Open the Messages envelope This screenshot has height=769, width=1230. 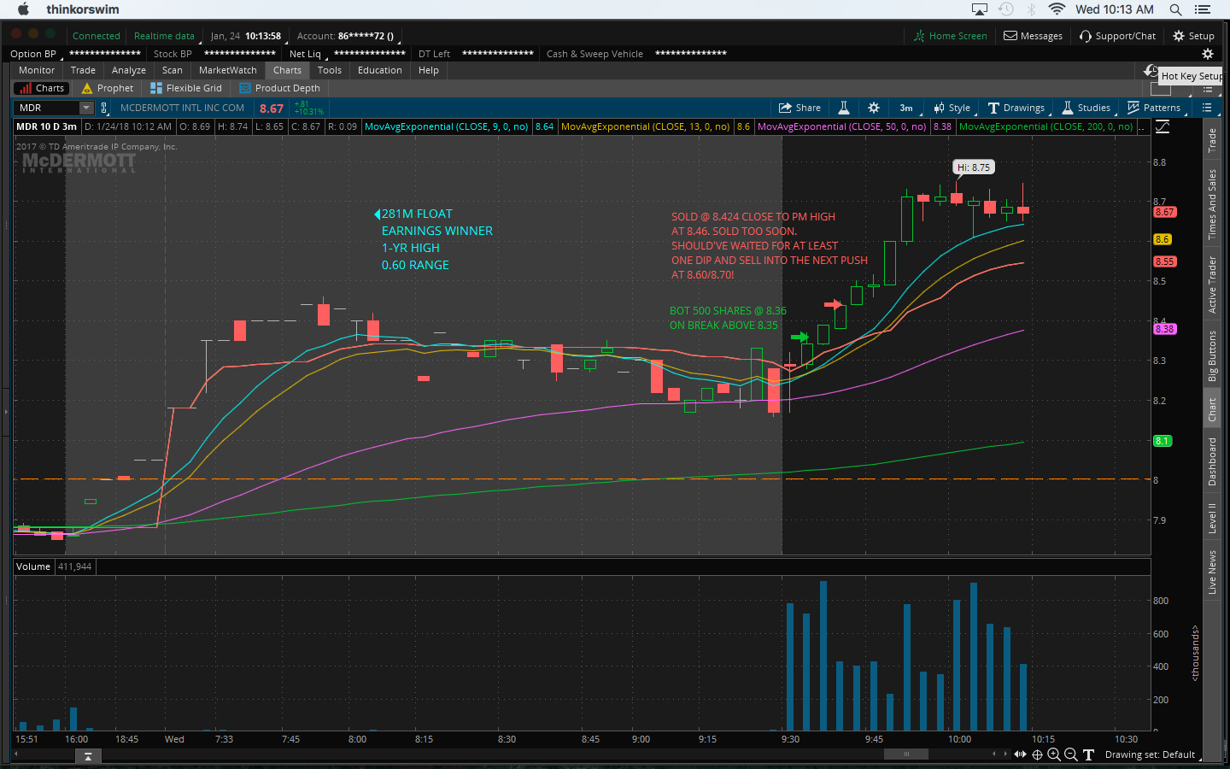[x=1033, y=36]
